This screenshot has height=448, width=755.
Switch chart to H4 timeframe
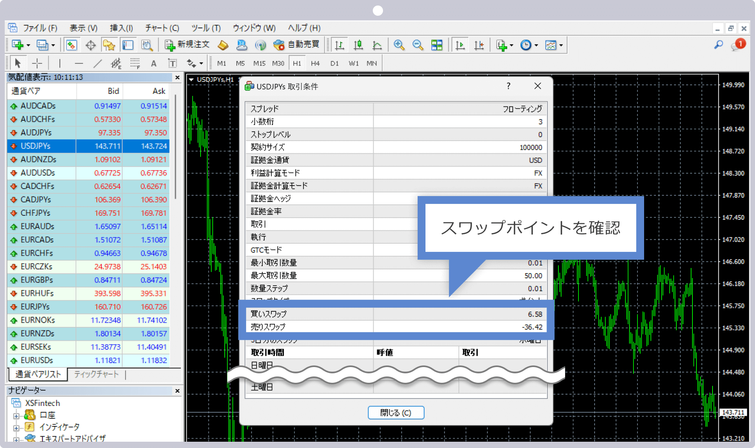click(315, 63)
